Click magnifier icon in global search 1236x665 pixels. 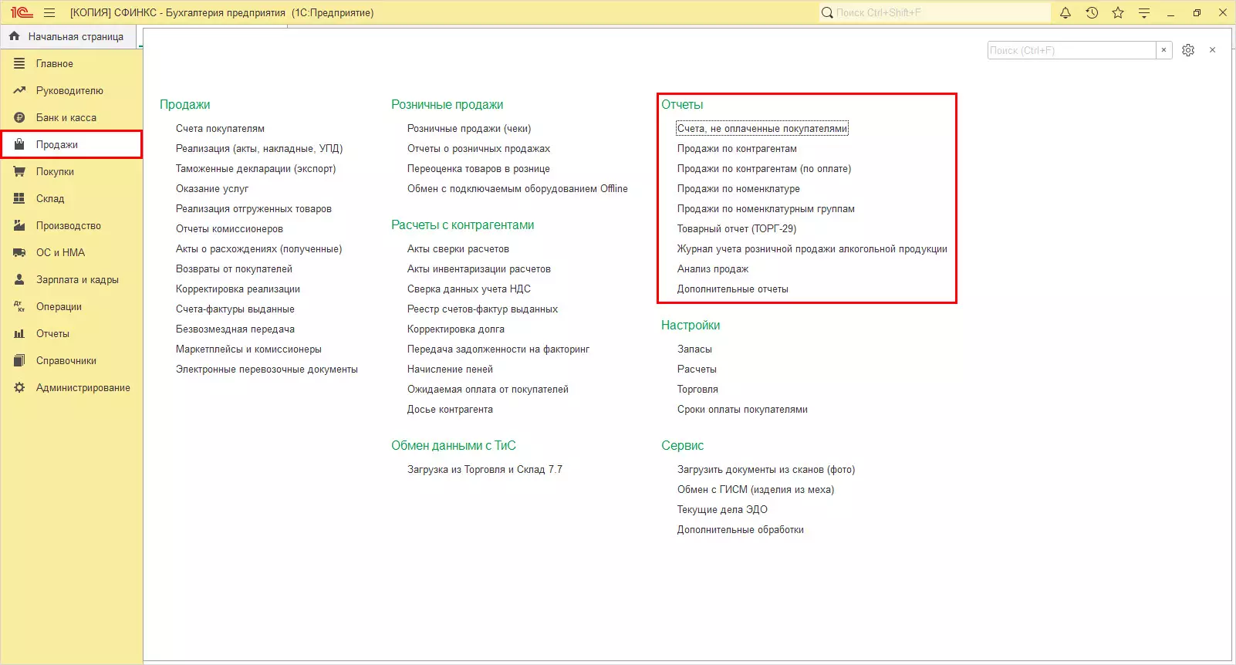pos(827,12)
